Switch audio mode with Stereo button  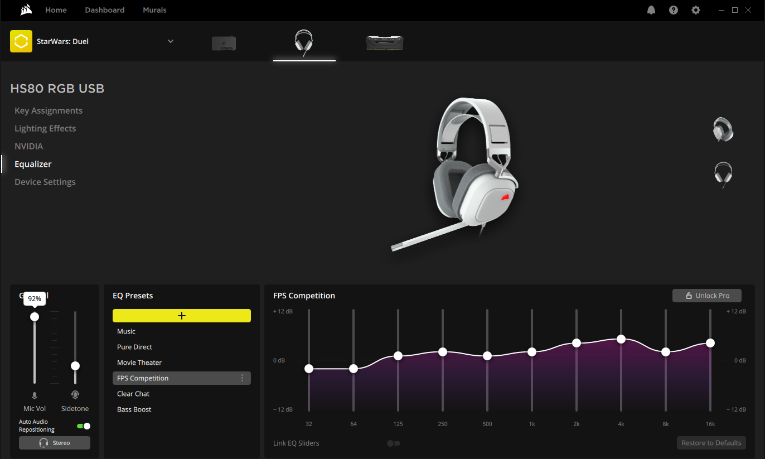click(x=55, y=443)
